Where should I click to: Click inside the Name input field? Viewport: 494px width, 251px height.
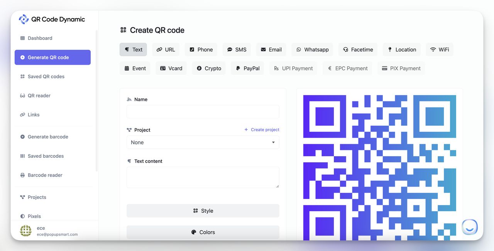tap(203, 111)
